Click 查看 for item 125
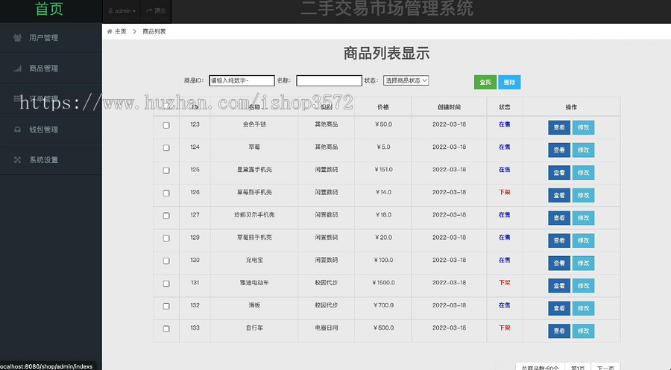The height and width of the screenshot is (370, 671). 559,173
